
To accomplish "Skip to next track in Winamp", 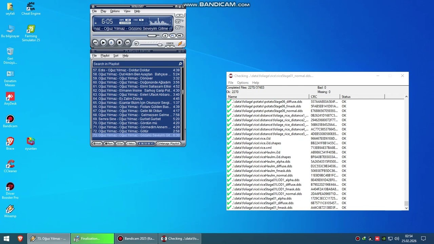I will [x=127, y=42].
